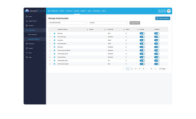Click the GemFindDimonnd collection name
This screenshot has height=119, width=196.
[63, 54]
